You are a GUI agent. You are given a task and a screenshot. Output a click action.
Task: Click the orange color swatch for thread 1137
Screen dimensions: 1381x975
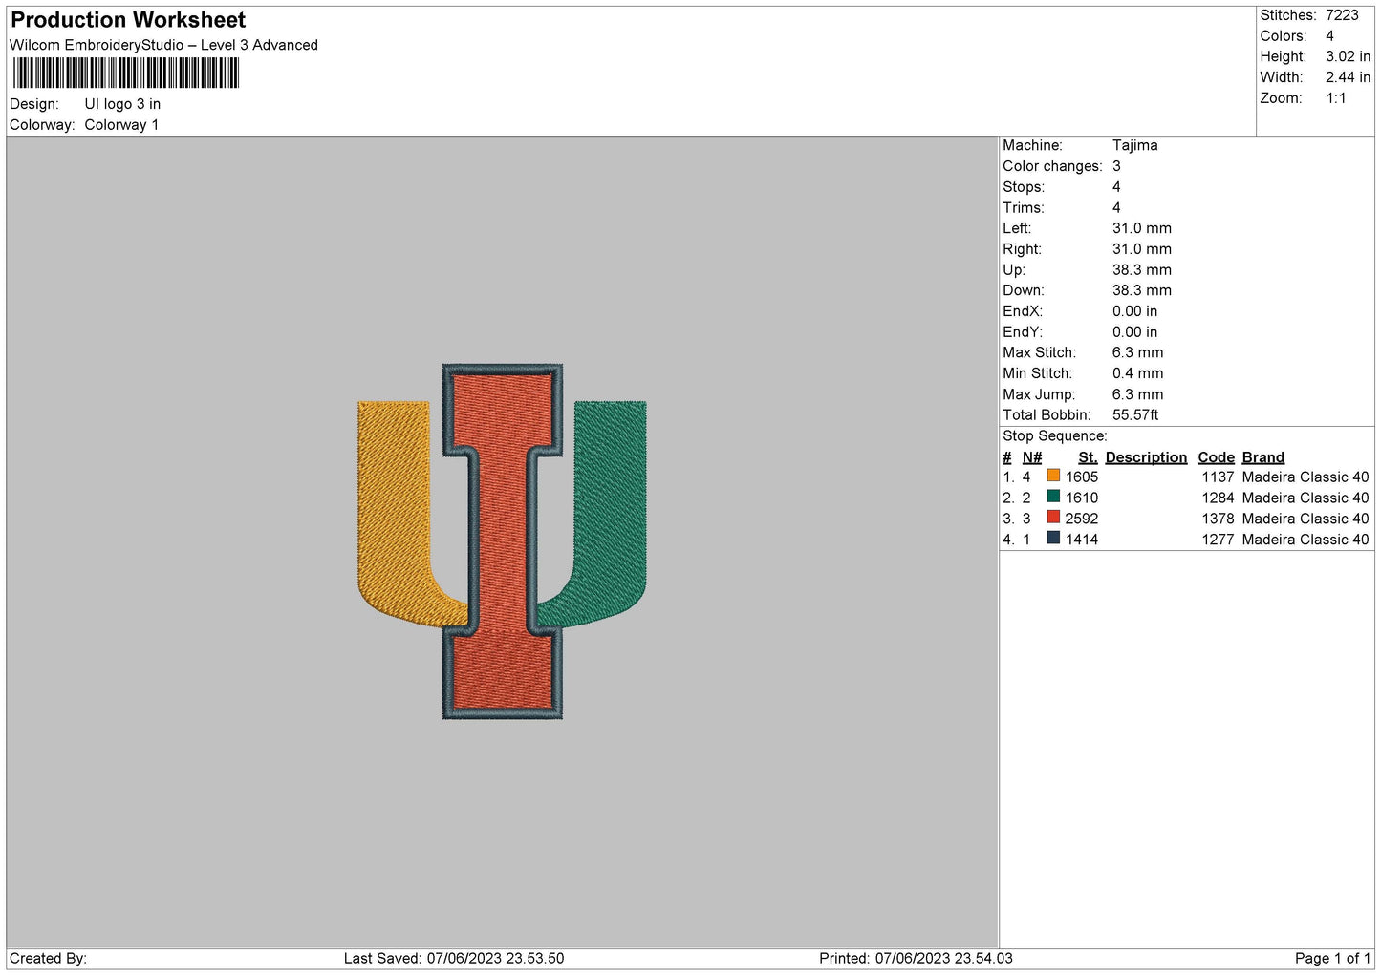(x=1053, y=476)
